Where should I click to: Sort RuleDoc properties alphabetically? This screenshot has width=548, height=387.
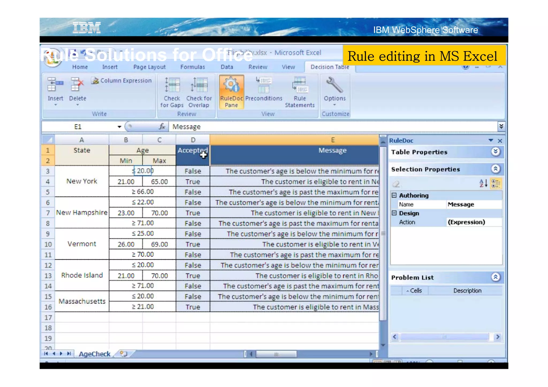[483, 183]
